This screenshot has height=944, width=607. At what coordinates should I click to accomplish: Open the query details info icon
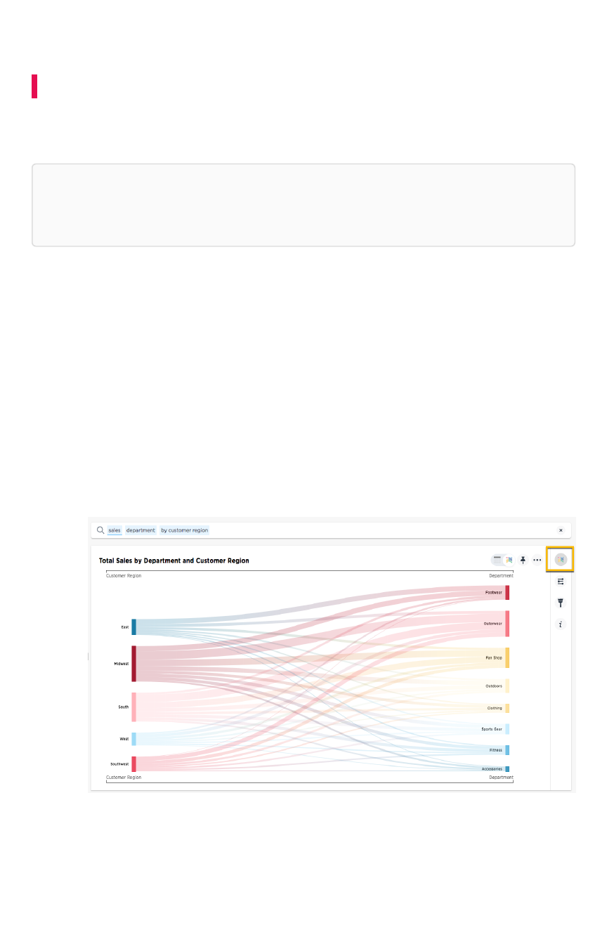(560, 624)
